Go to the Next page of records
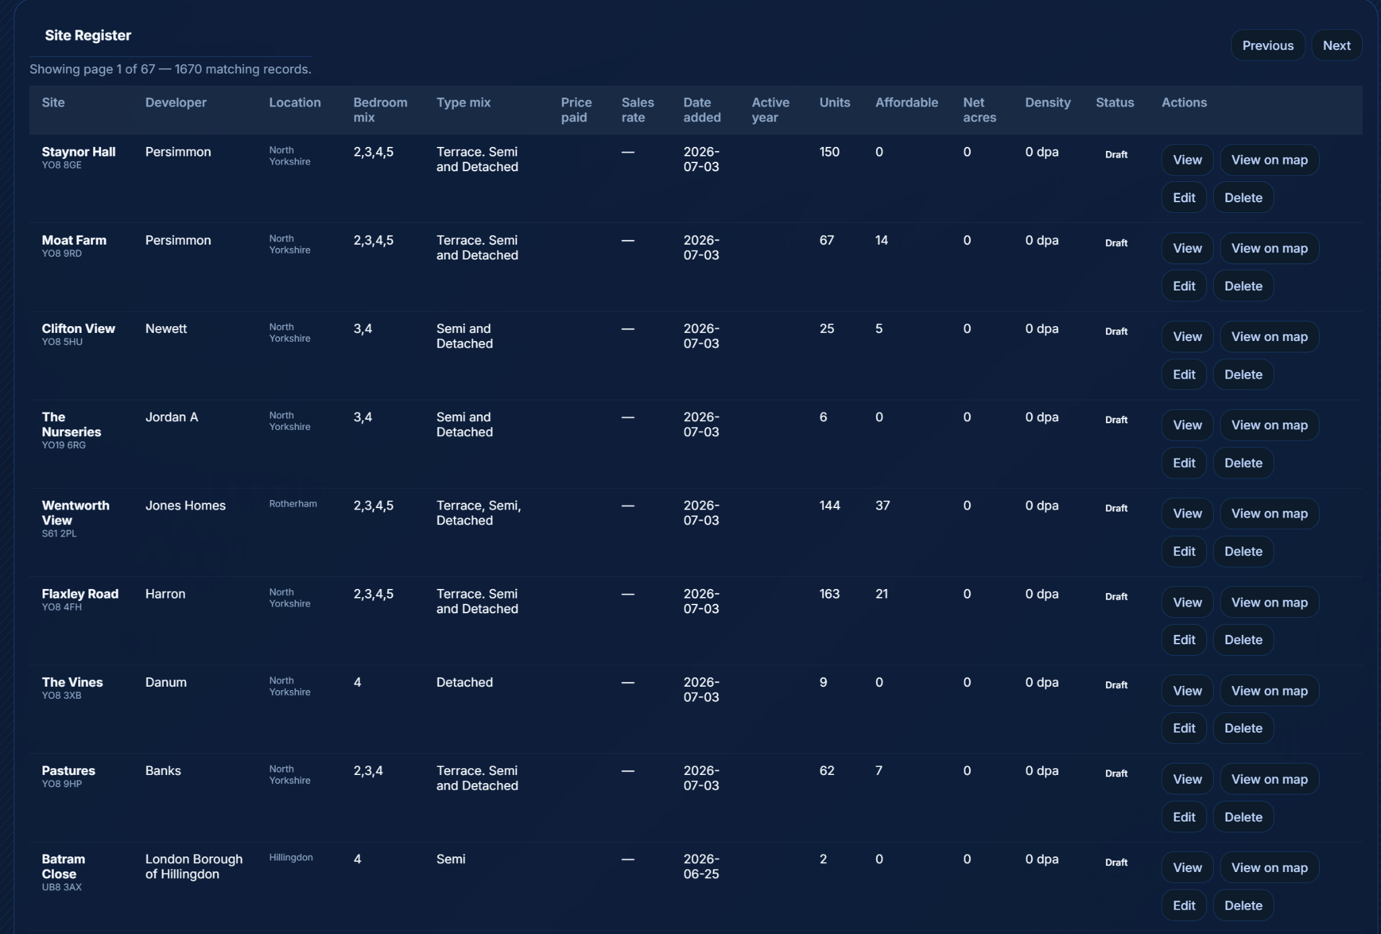Viewport: 1381px width, 934px height. (1336, 45)
